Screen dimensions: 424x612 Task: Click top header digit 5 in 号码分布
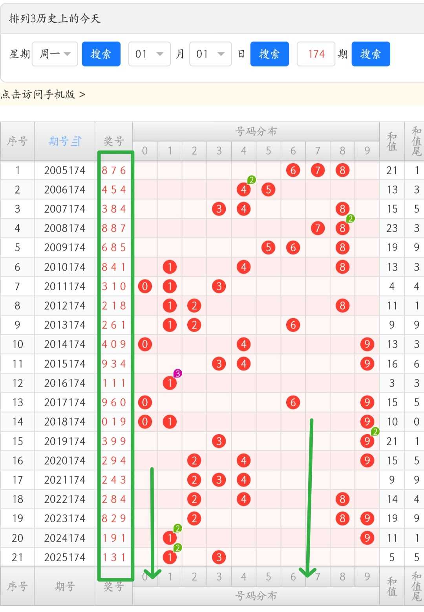click(268, 151)
